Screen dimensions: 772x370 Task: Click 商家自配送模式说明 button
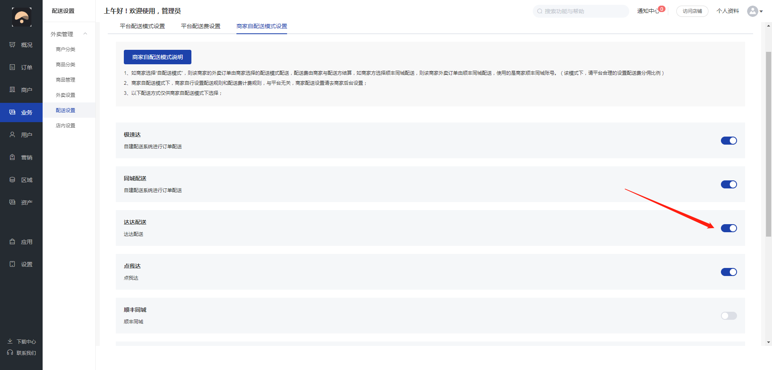pos(158,57)
